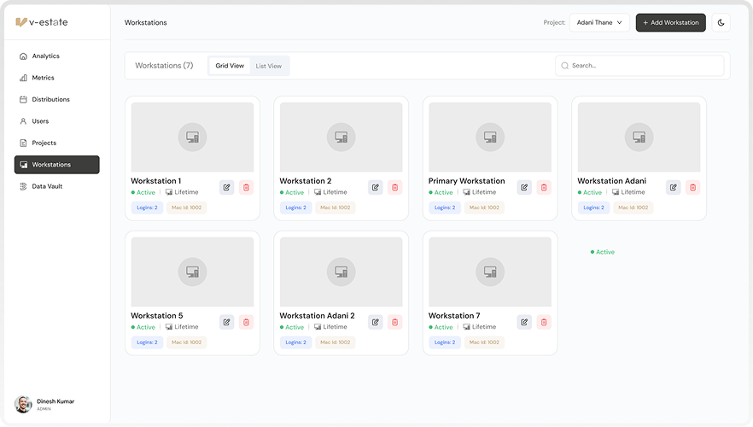Open the Analytics page
Viewport: 753px width, 427px height.
[56, 56]
